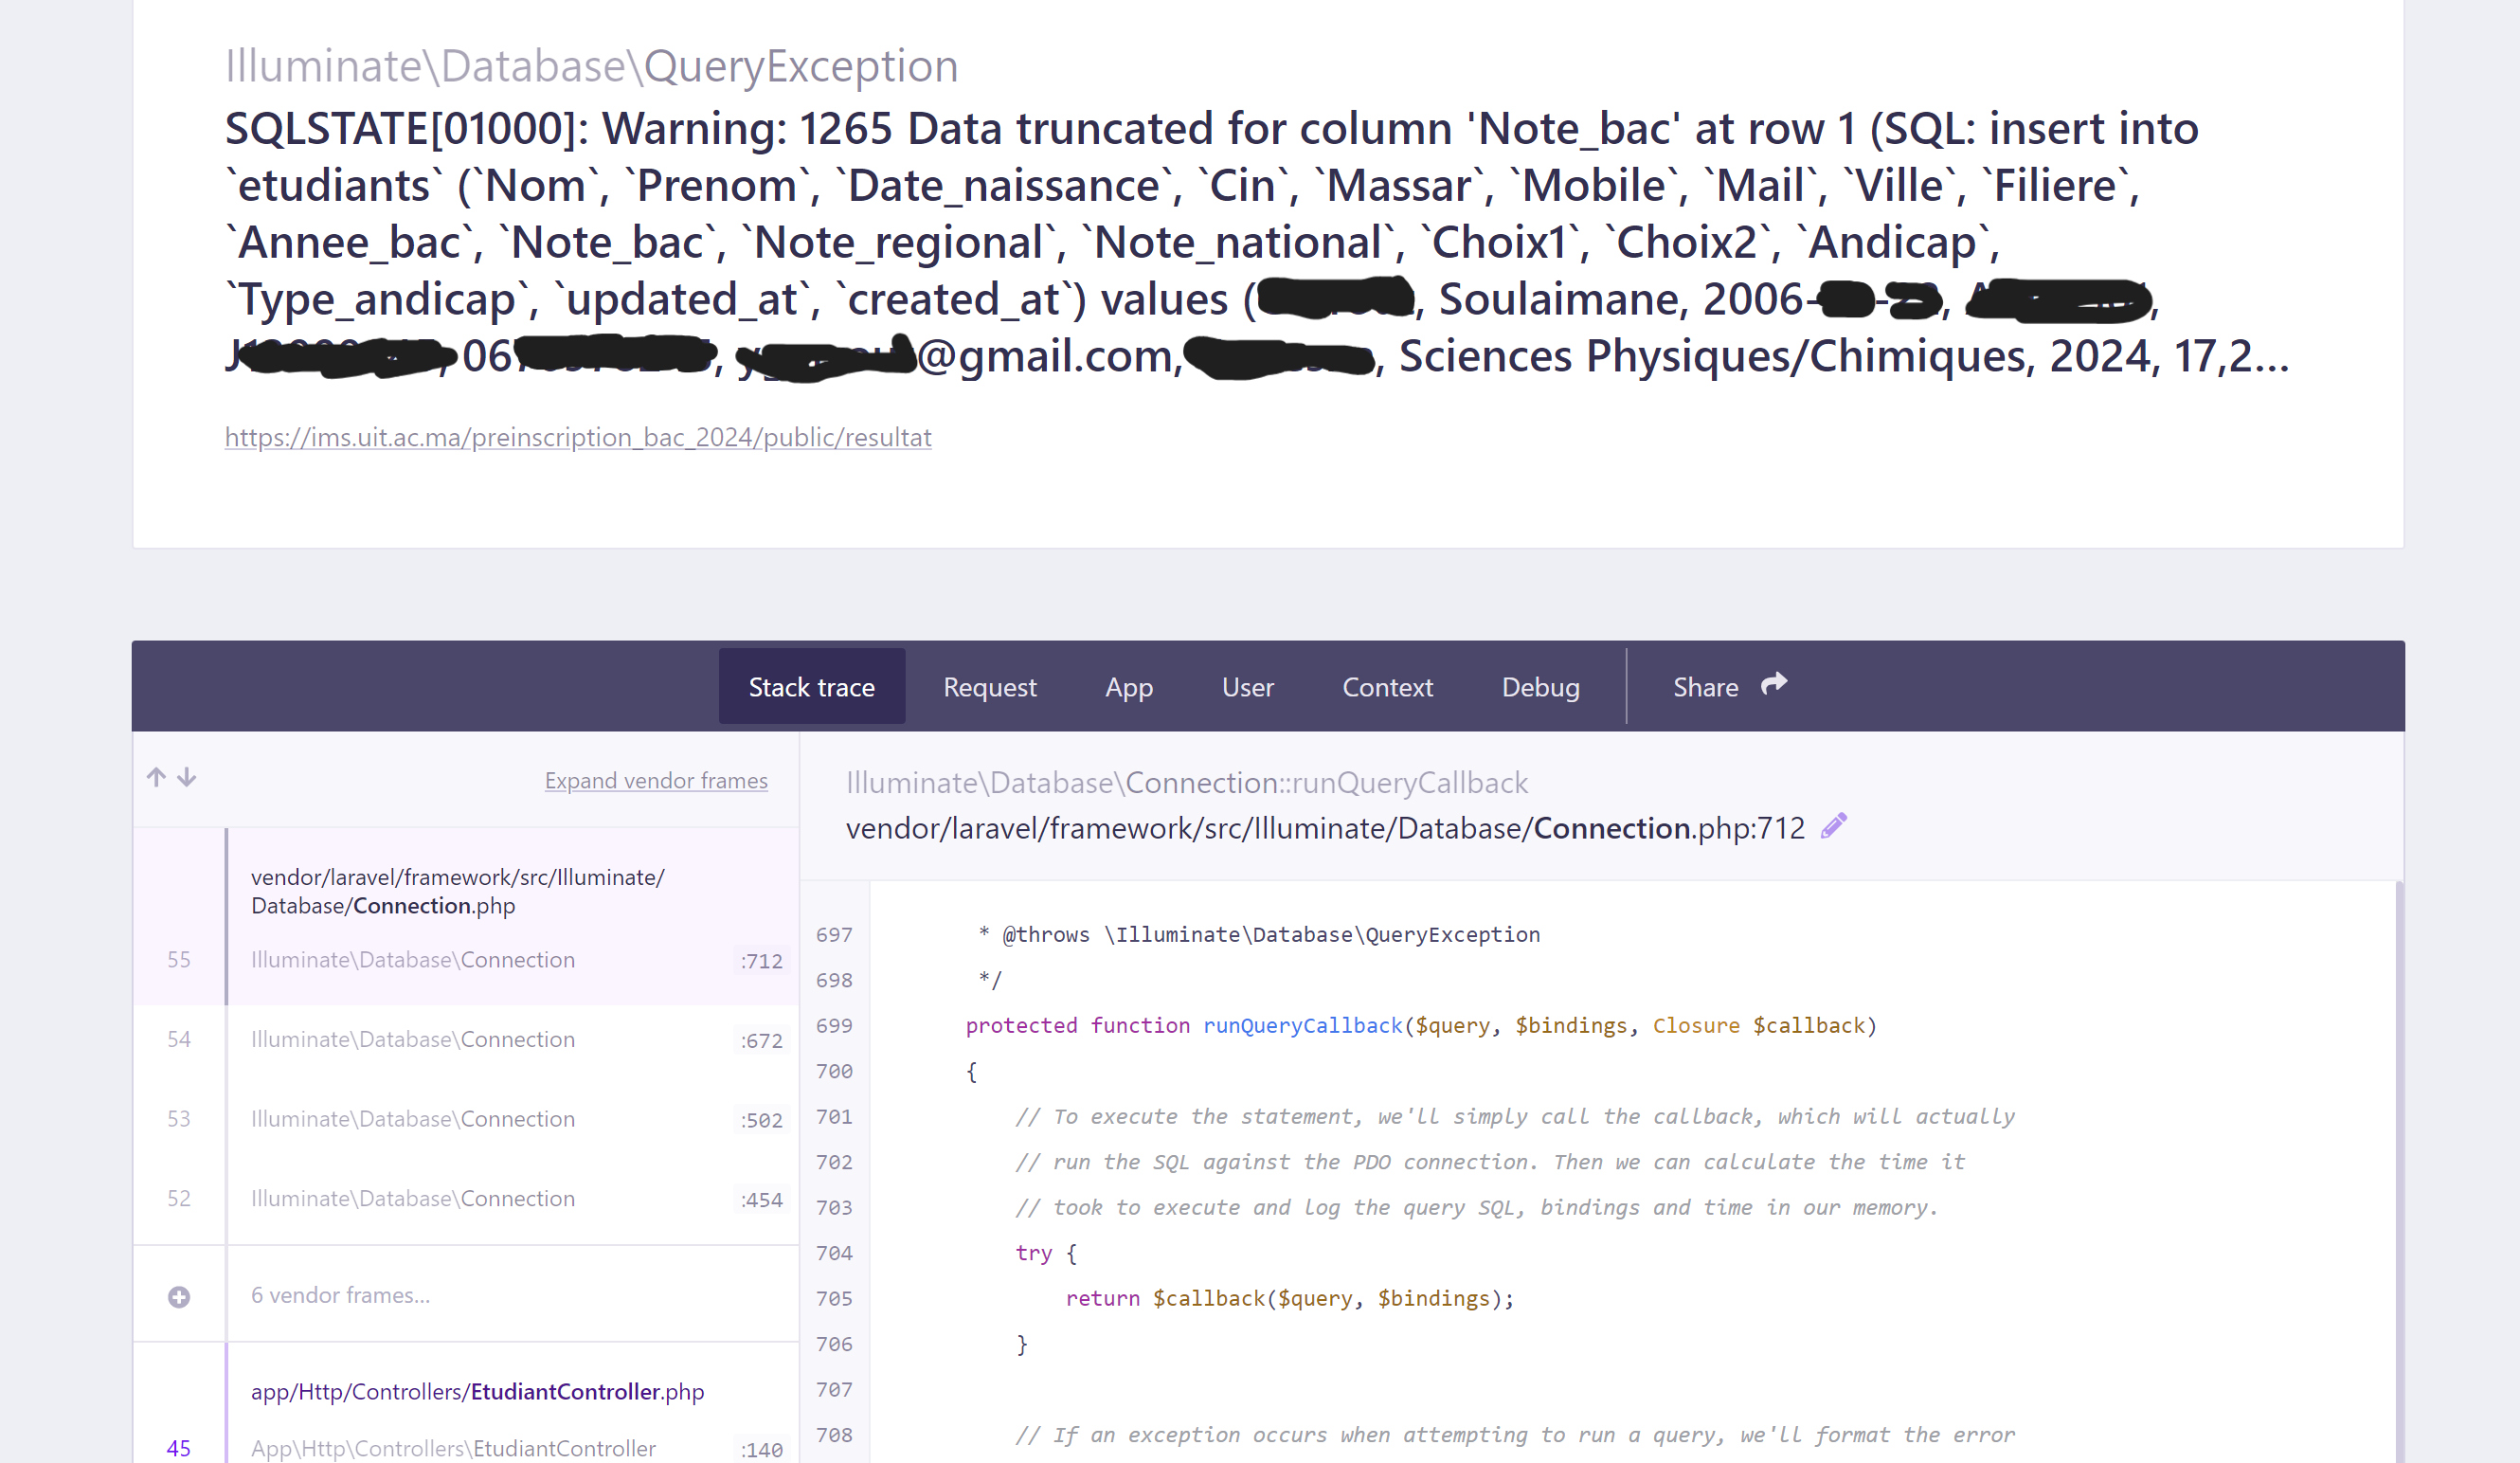Click code line number 705
The image size is (2520, 1463).
(834, 1299)
